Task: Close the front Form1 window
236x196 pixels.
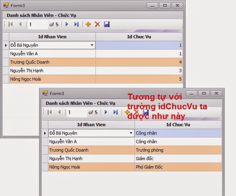Action: (x=216, y=94)
